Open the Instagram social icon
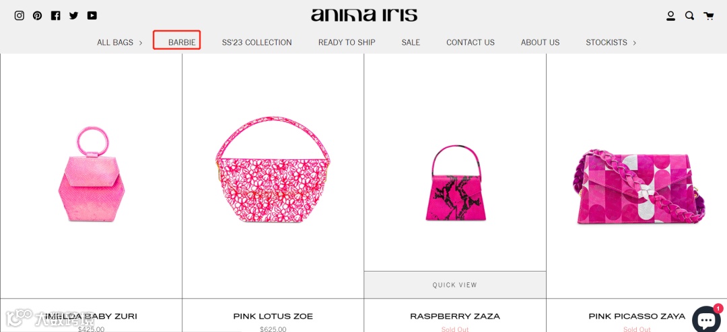 [x=19, y=15]
